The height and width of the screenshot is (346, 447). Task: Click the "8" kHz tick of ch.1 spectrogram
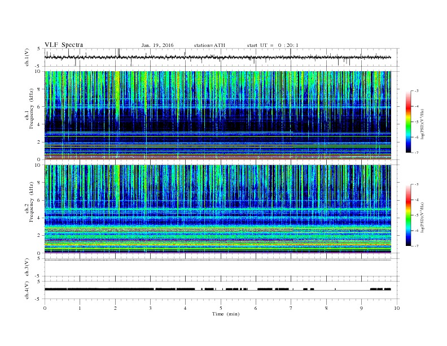(x=39, y=89)
